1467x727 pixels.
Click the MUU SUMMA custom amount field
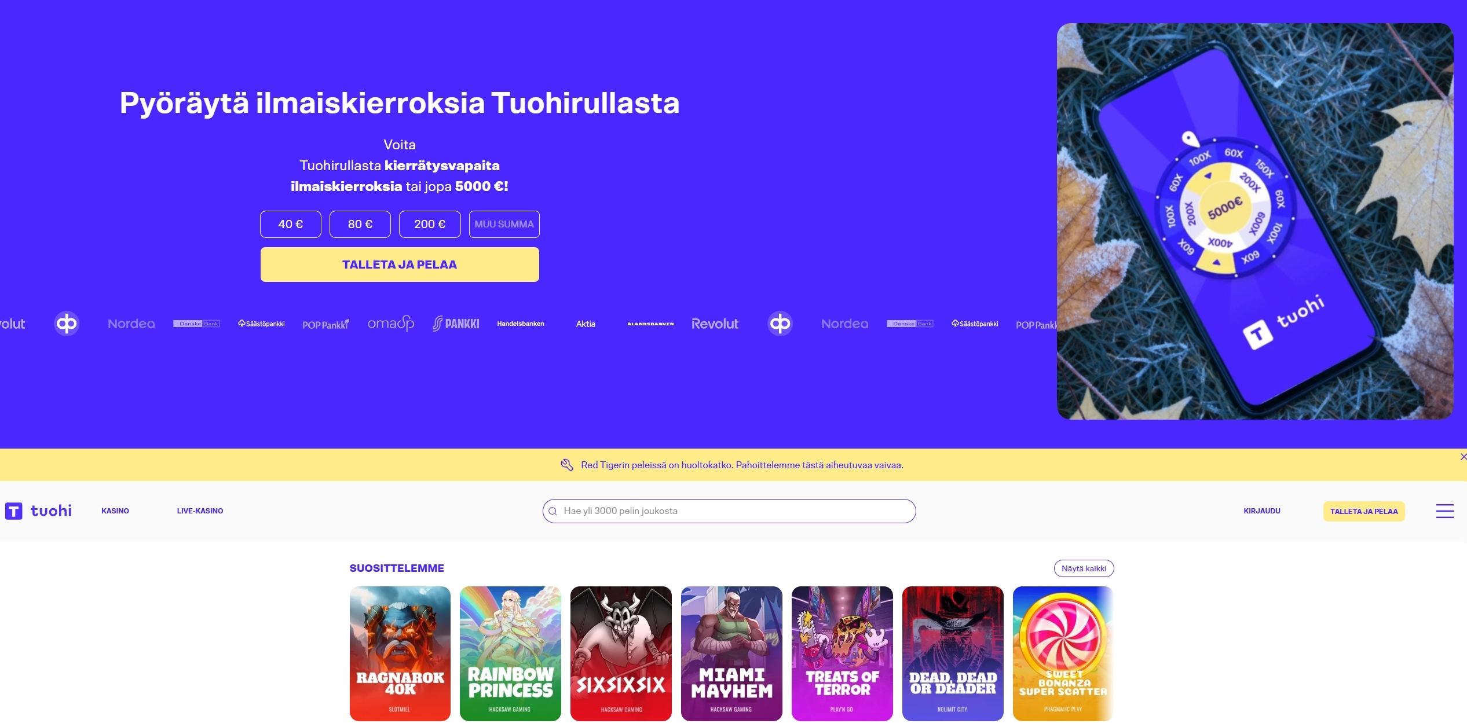(504, 224)
